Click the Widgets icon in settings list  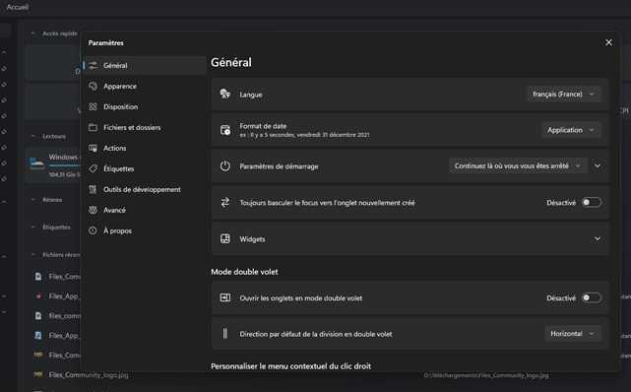point(225,238)
